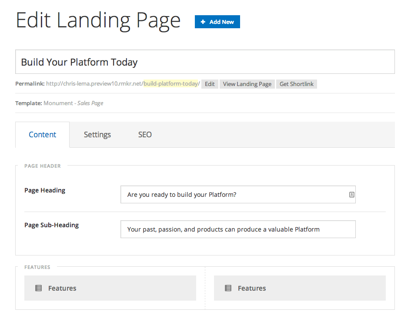Viewport: 401px width, 315px height.
Task: Open the Page Header section options
Action: [43, 166]
